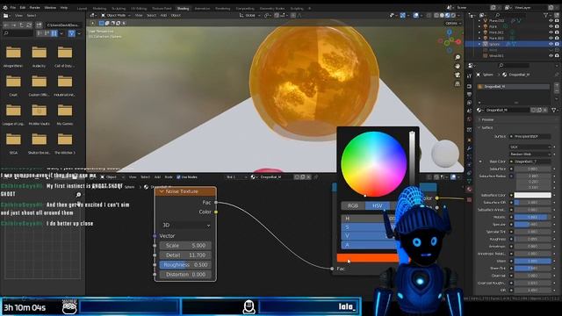This screenshot has height=316, width=562.
Task: Enable material preview viewport shading
Action: 448,16
